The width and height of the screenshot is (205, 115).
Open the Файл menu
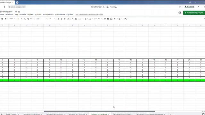(x=2, y=15)
